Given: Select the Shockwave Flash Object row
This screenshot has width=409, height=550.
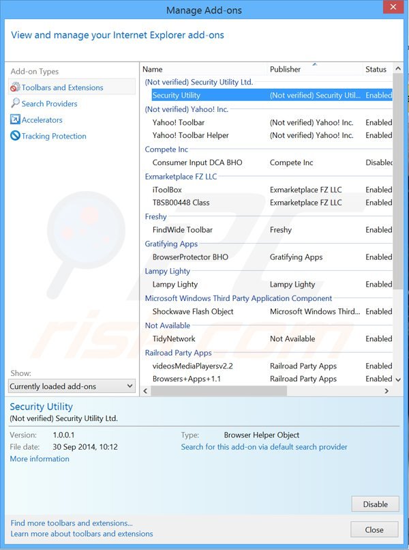Looking at the screenshot, I should (193, 312).
